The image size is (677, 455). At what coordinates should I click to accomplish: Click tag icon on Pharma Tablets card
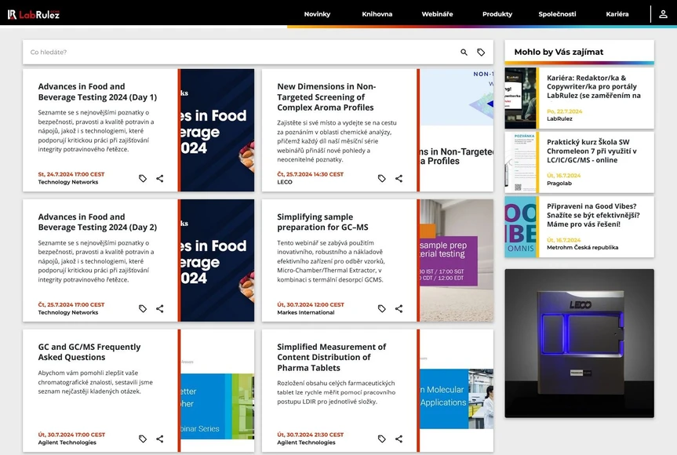click(382, 439)
